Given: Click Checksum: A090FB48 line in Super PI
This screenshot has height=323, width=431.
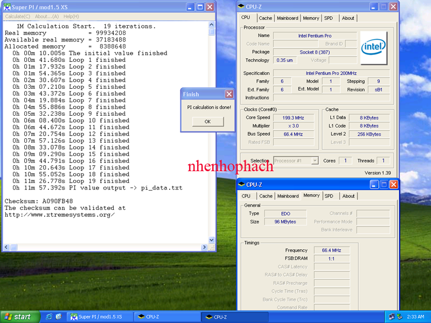Looking at the screenshot, I should coord(39,201).
